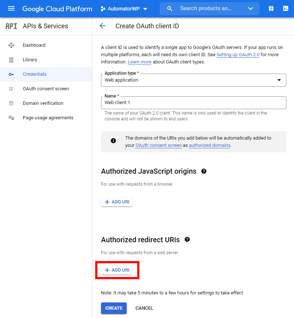Click the Library sidebar icon
This screenshot has width=294, height=318.
point(11,59)
